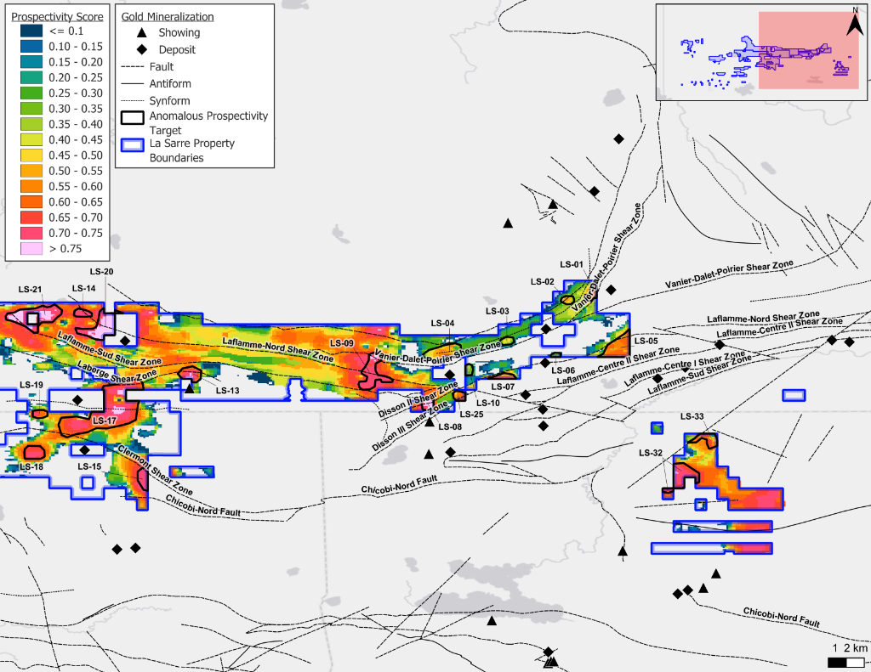Click the 0.50 - 0.55 orange legend swatch
The height and width of the screenshot is (672, 871).
31,171
